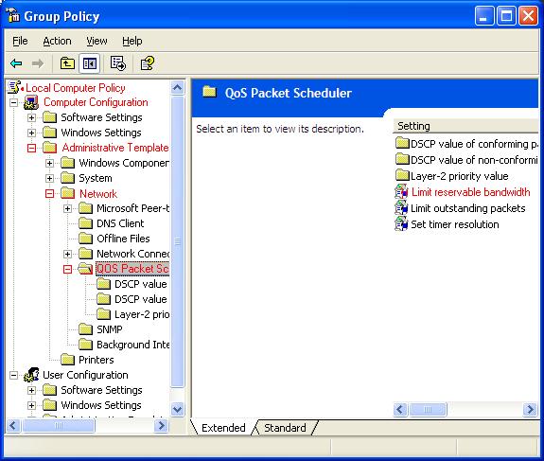Click tree pane scroll up arrow
Viewport: 544px width, 461px height.
pyautogui.click(x=177, y=87)
